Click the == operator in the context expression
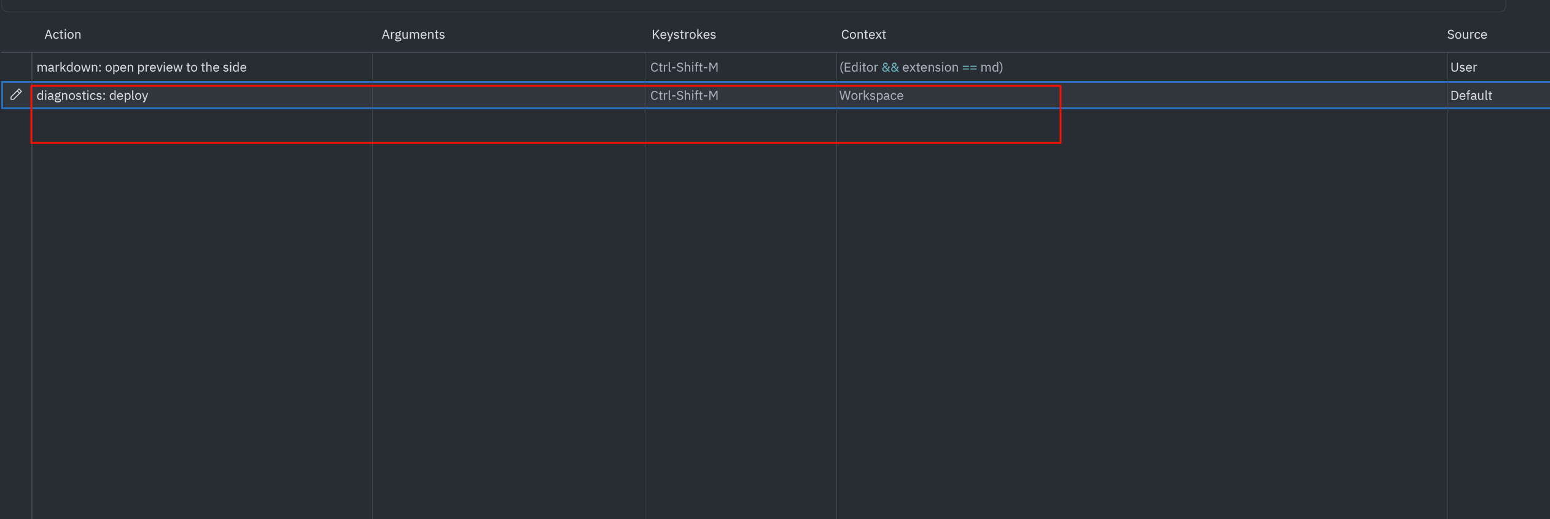The width and height of the screenshot is (1550, 519). coord(969,67)
